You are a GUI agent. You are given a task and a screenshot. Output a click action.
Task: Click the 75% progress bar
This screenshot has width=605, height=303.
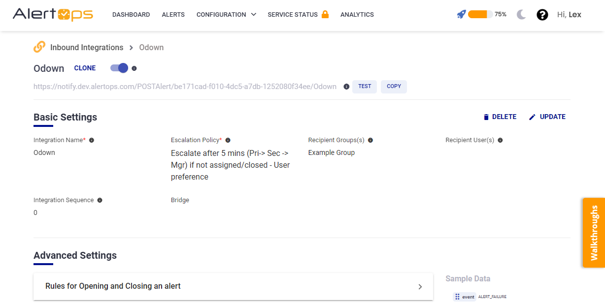pyautogui.click(x=480, y=14)
